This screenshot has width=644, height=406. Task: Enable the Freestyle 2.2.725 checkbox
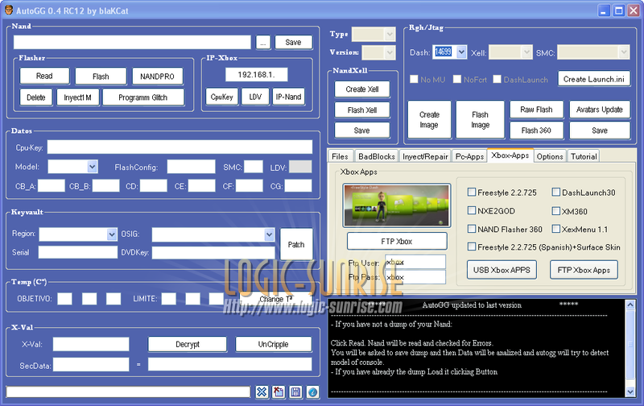473,192
